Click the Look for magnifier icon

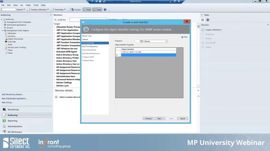(55, 20)
